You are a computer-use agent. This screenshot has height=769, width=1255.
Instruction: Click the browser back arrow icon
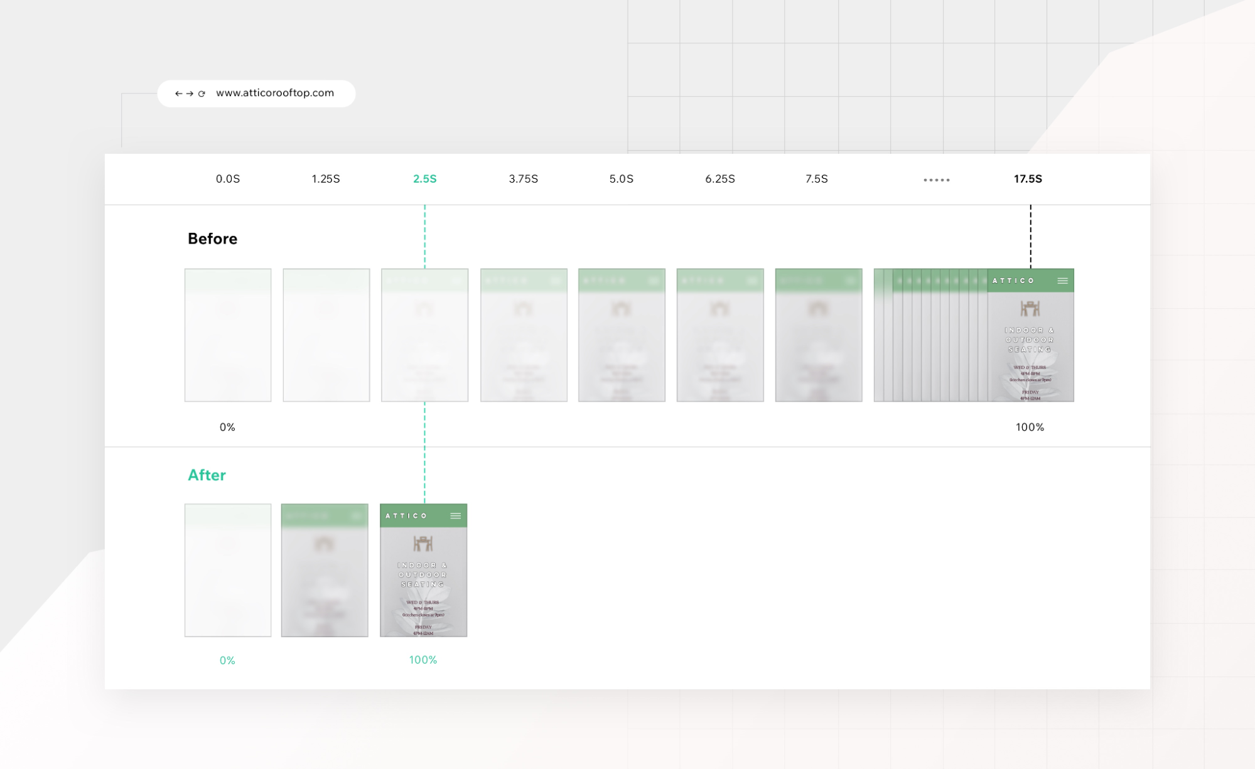[178, 94]
